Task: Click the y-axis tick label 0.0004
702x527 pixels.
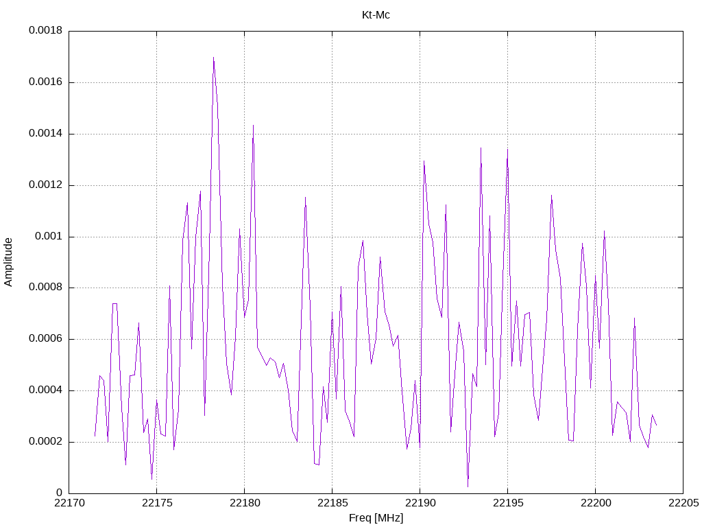Action: [46, 390]
